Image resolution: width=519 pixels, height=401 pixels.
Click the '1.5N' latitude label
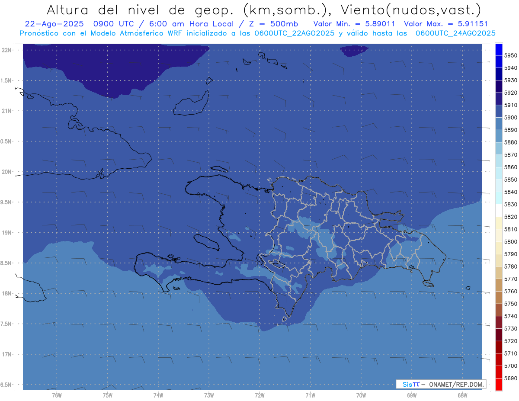point(6,80)
